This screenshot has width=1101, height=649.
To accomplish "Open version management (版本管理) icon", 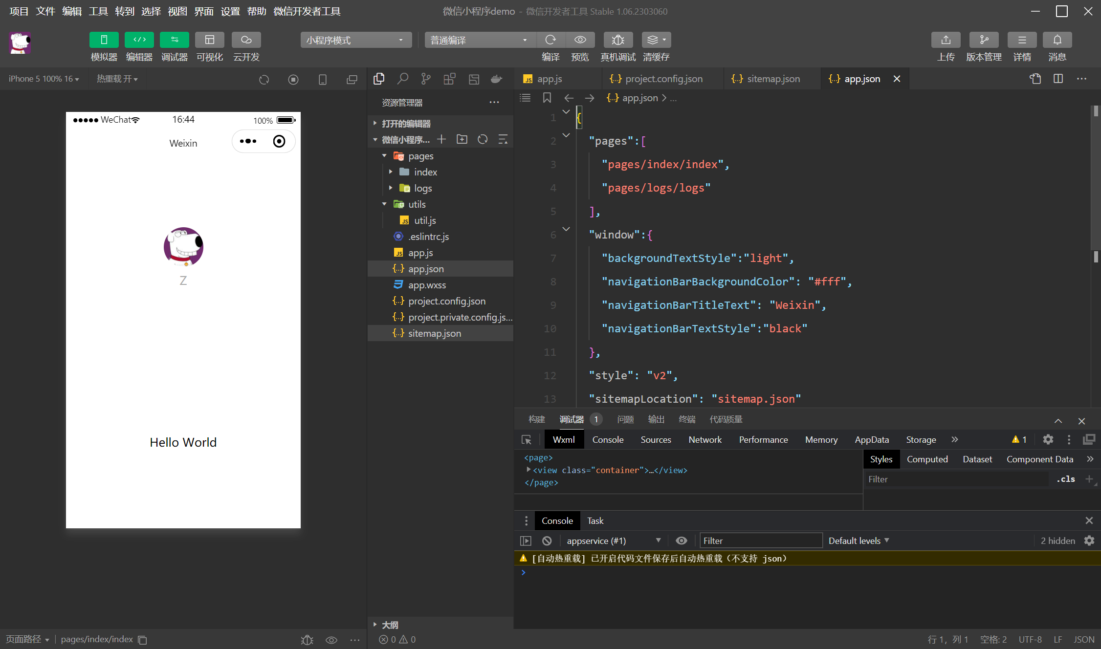I will [x=984, y=40].
